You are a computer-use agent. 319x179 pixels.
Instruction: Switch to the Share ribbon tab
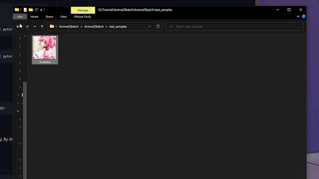49,16
